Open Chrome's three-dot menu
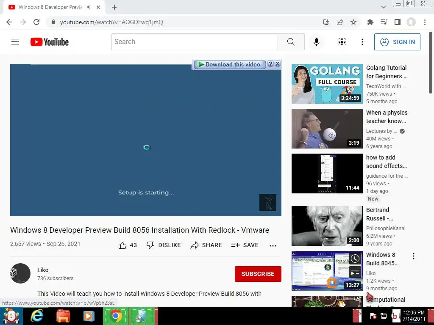Screen dimensions: 434x325 pyautogui.click(x=425, y=22)
